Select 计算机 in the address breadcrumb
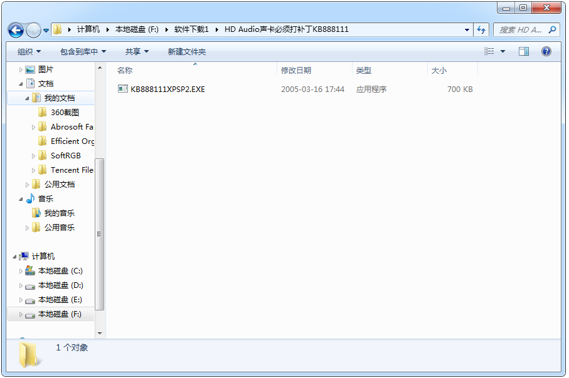Viewport: 569px width, 378px height. tap(88, 29)
